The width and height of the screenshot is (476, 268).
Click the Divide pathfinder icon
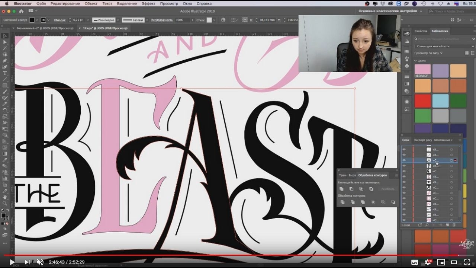(342, 202)
